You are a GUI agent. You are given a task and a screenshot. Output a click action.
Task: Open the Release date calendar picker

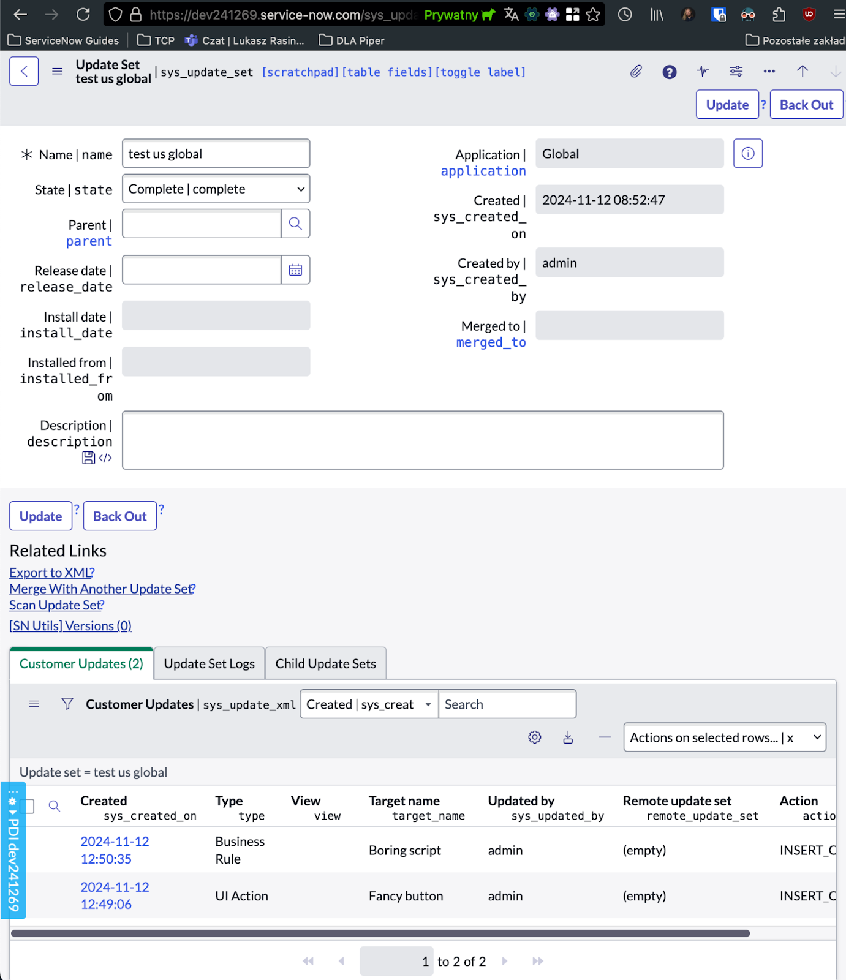click(295, 270)
